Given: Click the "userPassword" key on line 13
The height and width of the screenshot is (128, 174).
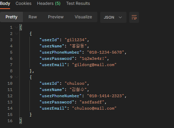Looking at the screenshot, I should [x=57, y=102].
